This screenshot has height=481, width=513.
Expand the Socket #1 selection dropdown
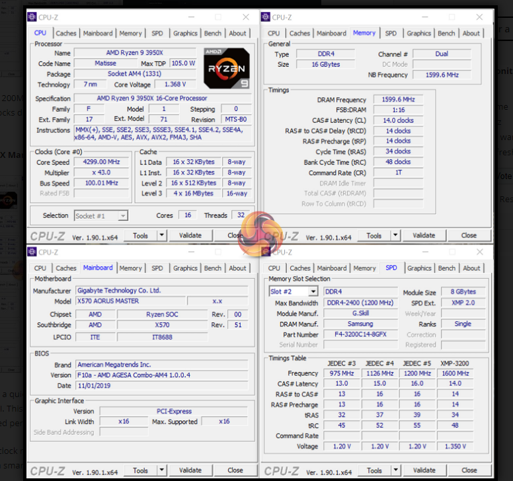tap(123, 216)
